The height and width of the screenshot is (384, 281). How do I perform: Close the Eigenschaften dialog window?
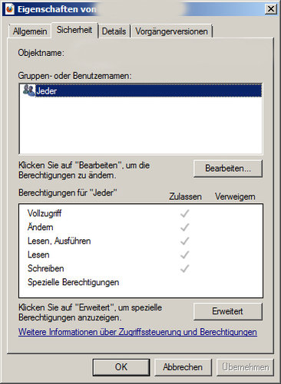(271, 9)
